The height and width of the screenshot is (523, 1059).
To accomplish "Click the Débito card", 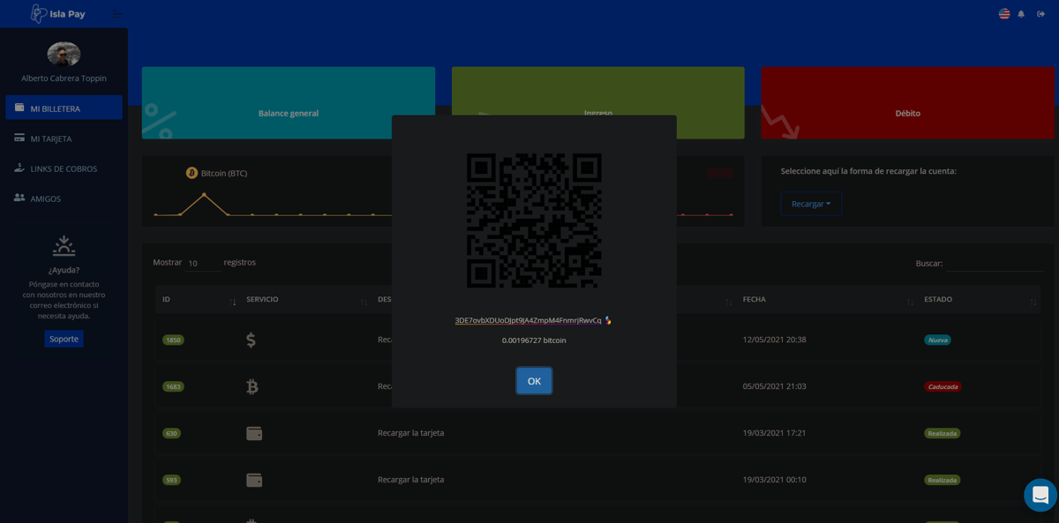I will click(907, 103).
